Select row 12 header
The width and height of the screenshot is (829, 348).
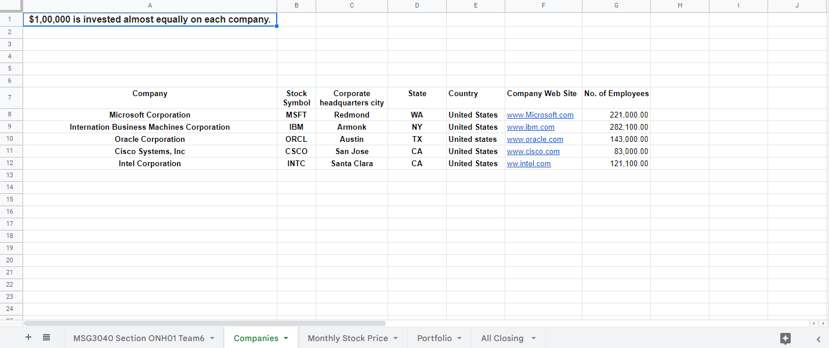pyautogui.click(x=10, y=163)
